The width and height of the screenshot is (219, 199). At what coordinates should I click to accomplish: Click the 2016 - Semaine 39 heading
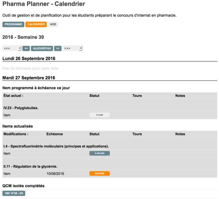(23, 37)
